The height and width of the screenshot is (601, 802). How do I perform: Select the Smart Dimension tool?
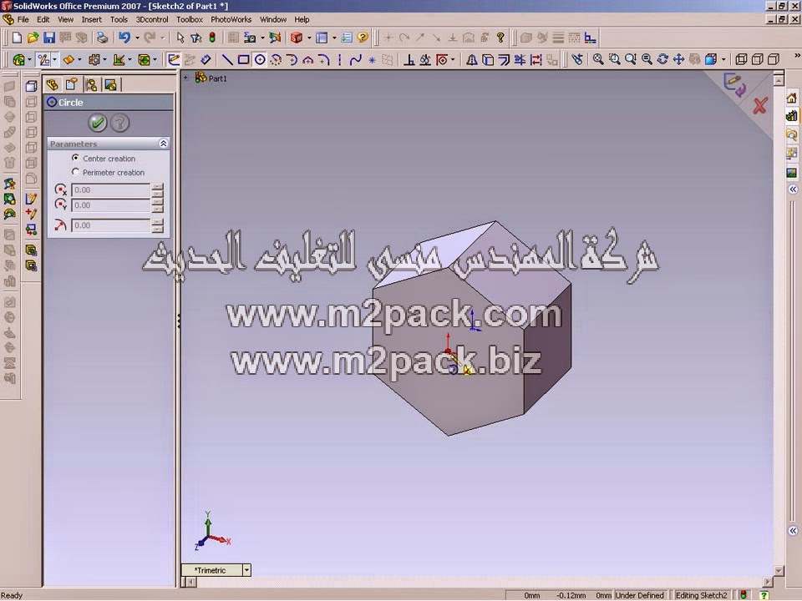[x=206, y=60]
